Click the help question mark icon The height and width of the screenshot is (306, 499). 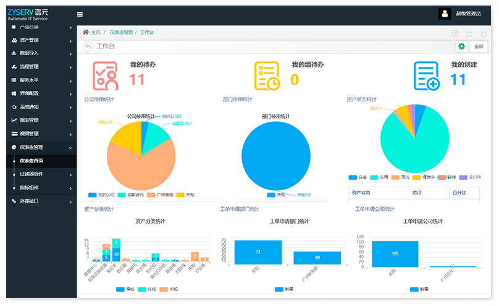[x=455, y=34]
